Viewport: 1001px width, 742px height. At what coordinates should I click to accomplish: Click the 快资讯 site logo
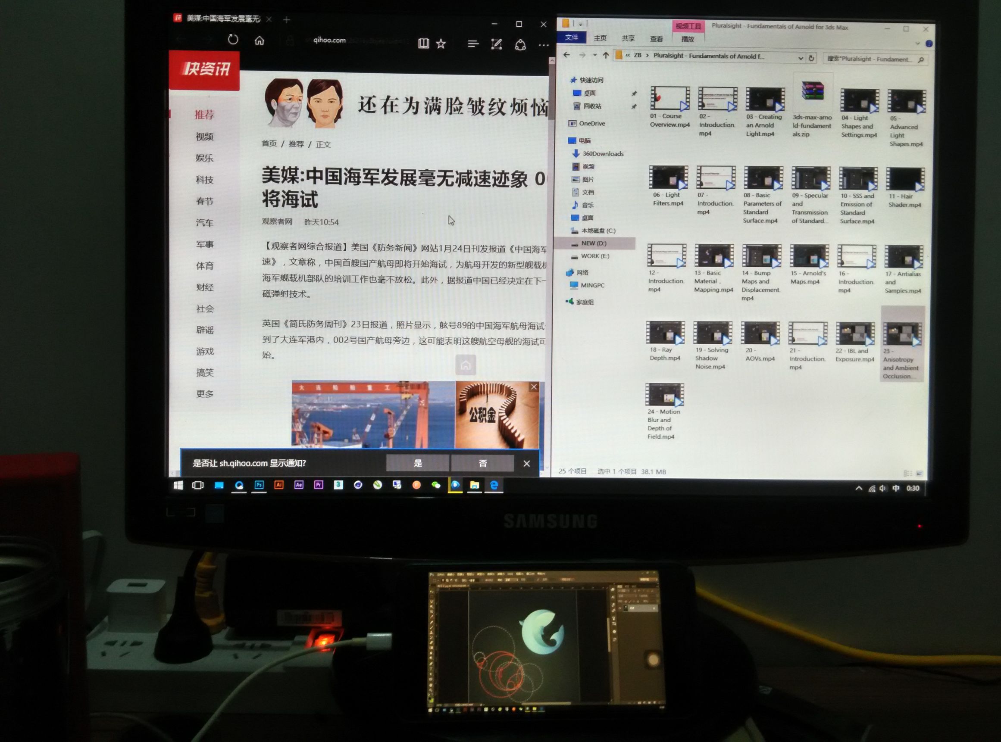[204, 70]
